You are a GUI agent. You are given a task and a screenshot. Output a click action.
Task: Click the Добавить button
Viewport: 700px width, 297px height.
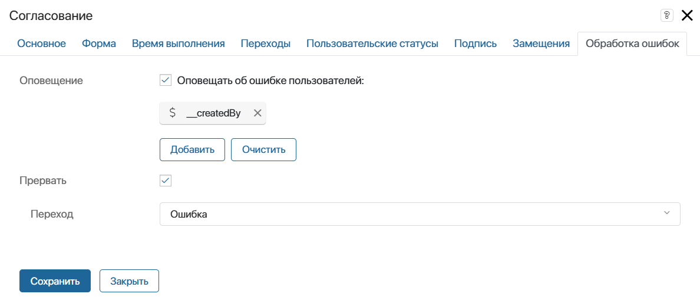pyautogui.click(x=192, y=149)
